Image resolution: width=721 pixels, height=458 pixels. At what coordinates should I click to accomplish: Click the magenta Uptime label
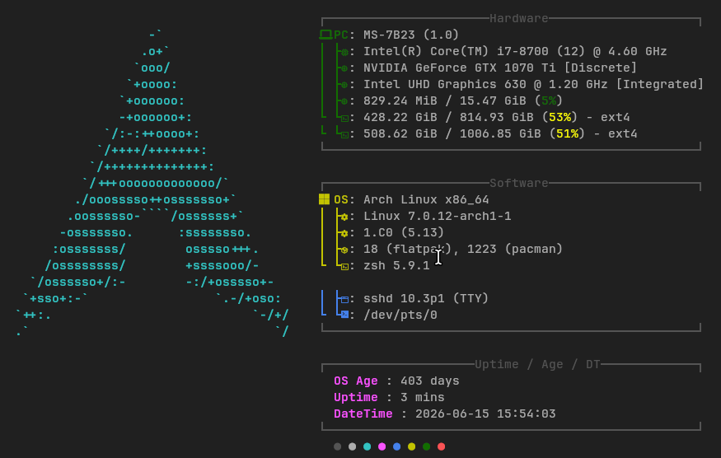356,397
